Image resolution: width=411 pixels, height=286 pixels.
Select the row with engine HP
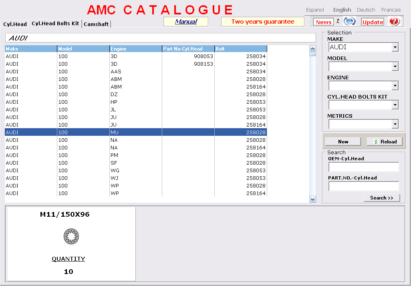pos(136,102)
